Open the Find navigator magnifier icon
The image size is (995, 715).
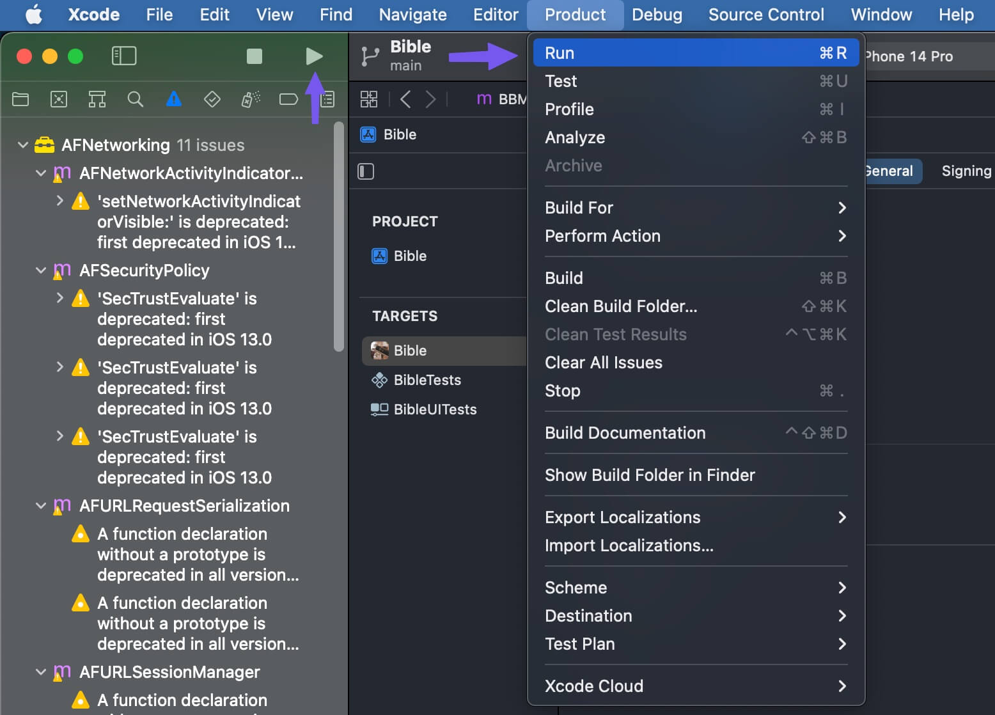coord(136,99)
